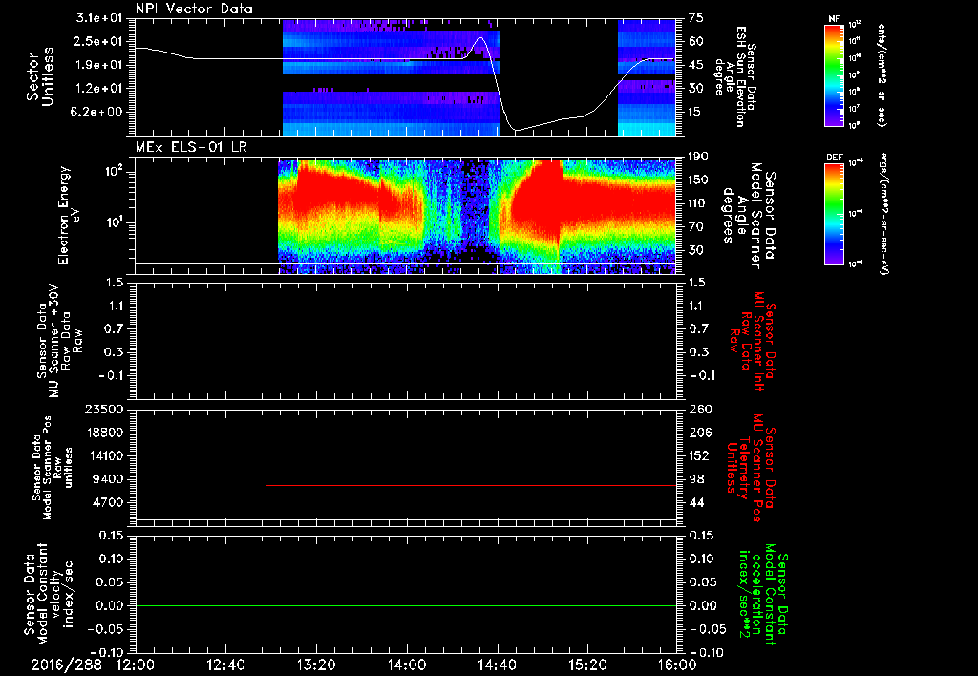
Task: Click the 44 telemetry tick value
Action: (x=696, y=502)
